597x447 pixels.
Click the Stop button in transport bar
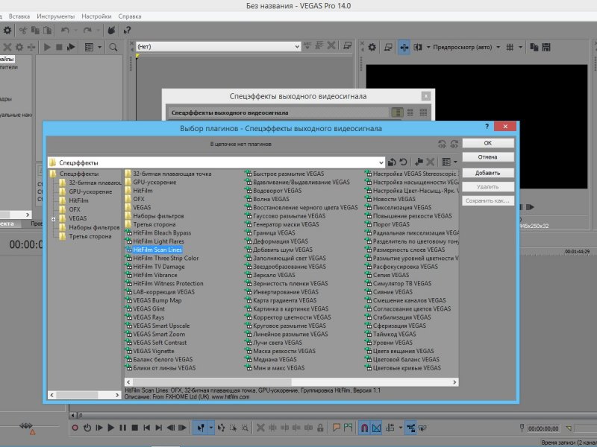[x=135, y=428]
